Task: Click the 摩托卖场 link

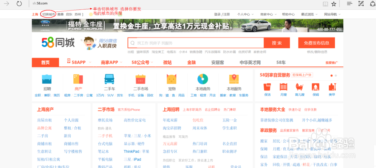Action: click(105, 120)
